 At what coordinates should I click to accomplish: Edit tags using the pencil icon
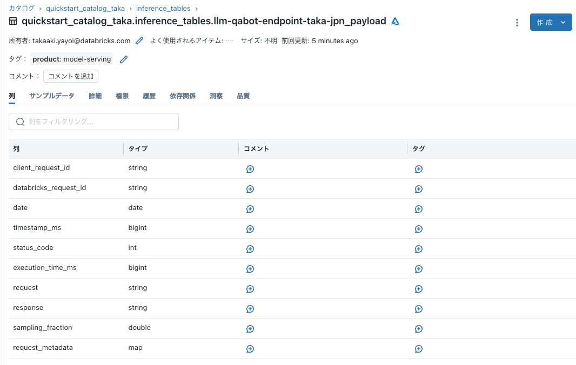click(123, 59)
